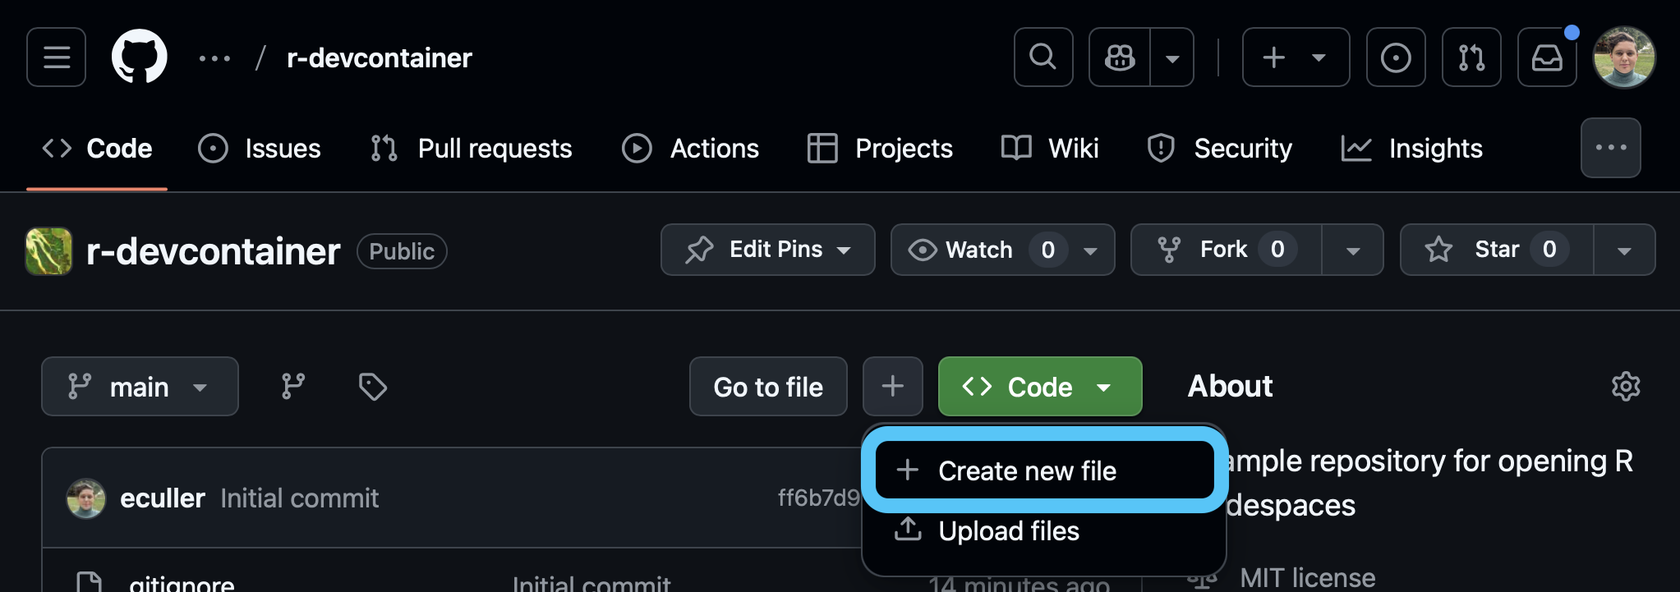Go to the Security tab
The height and width of the screenshot is (592, 1680).
point(1220,149)
